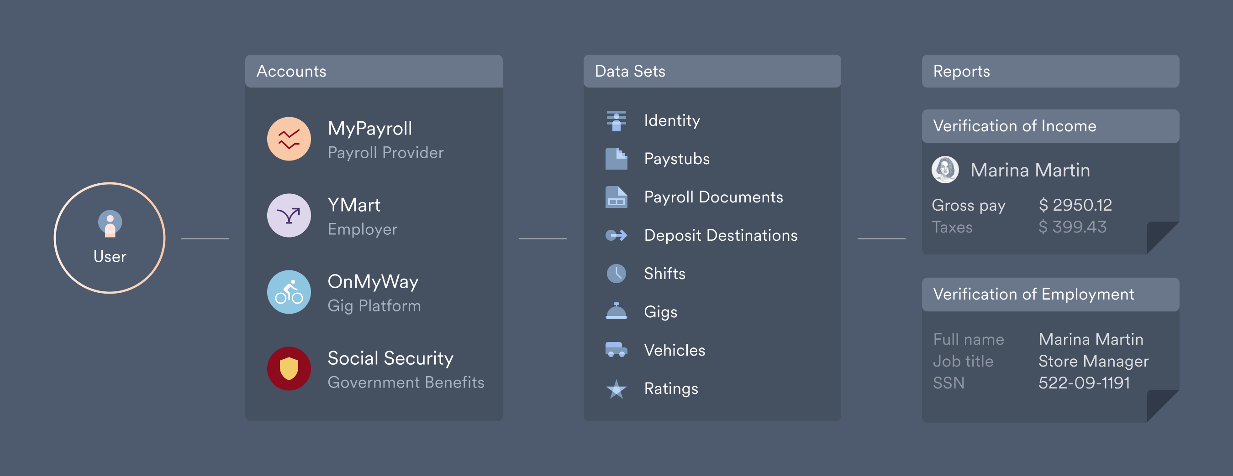Screen dimensions: 1233x476
Task: Open the Verification of Income report
Action: 1051,126
